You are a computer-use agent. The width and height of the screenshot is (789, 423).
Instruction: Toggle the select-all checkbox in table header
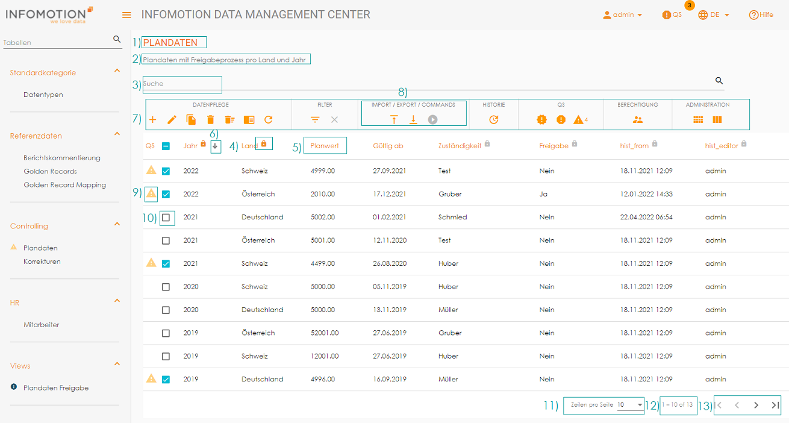(166, 146)
